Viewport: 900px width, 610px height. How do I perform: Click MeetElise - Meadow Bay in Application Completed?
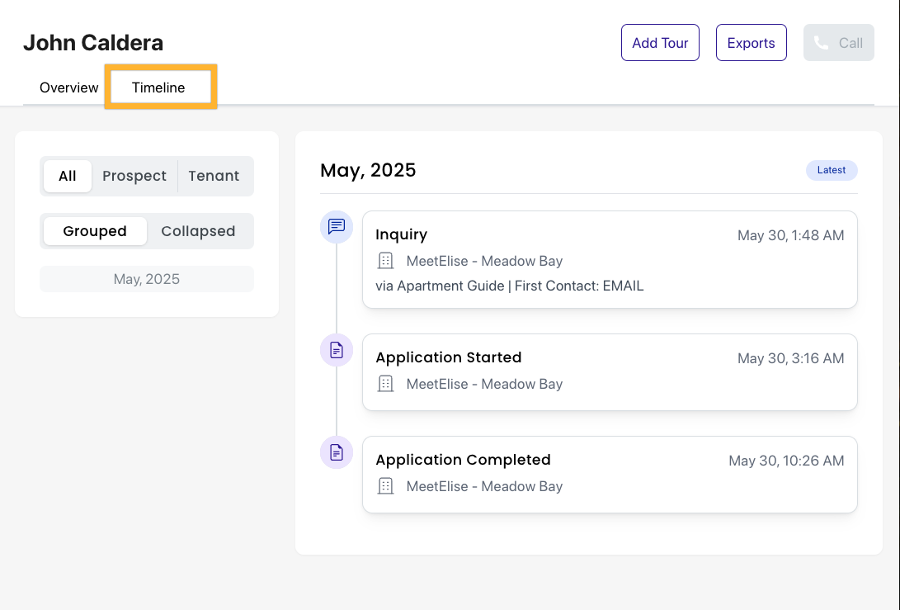point(484,486)
